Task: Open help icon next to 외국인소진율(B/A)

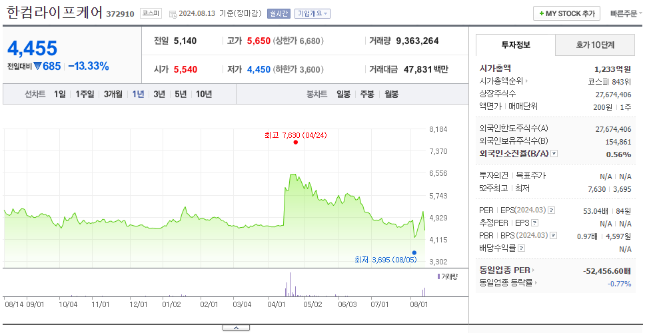Action: (554, 154)
